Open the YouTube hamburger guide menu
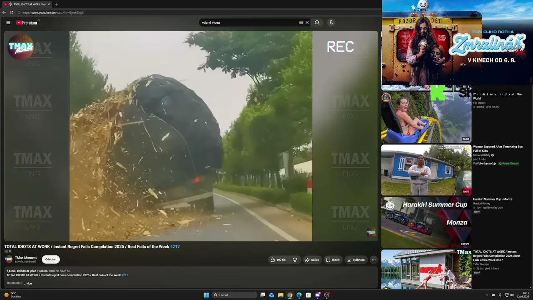Image resolution: width=533 pixels, height=300 pixels. [x=8, y=22]
